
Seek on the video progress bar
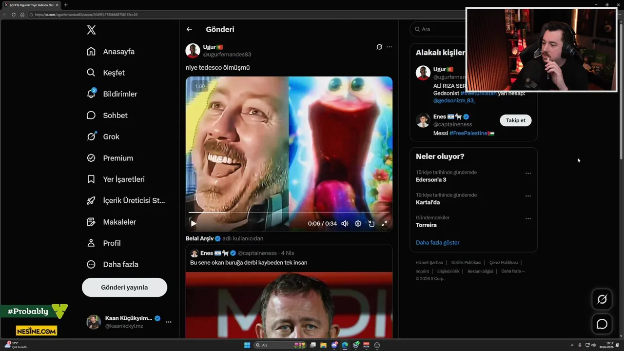(x=289, y=213)
